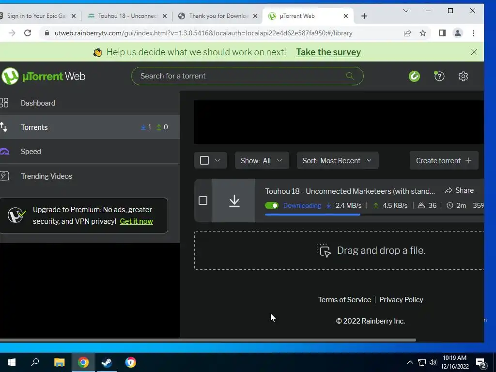This screenshot has width=496, height=372.
Task: Switch to the Sign in to Your Epic Games tab
Action: tap(35, 16)
